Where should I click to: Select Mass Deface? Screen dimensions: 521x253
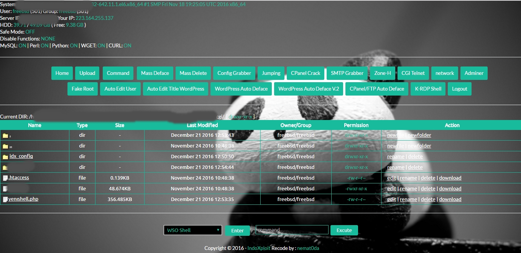point(155,73)
